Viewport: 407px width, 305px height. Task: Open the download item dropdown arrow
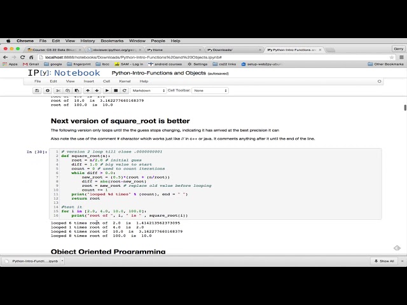[62, 261]
